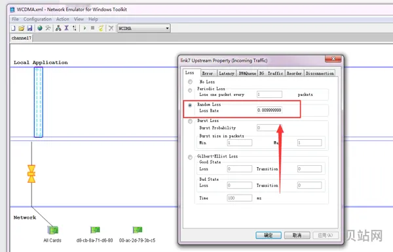
Task: Open the Help menu
Action: [93, 19]
